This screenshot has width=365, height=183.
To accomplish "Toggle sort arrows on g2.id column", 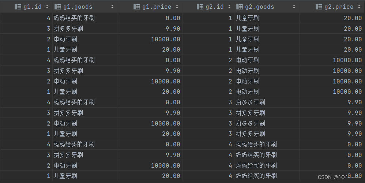I will (229, 7).
